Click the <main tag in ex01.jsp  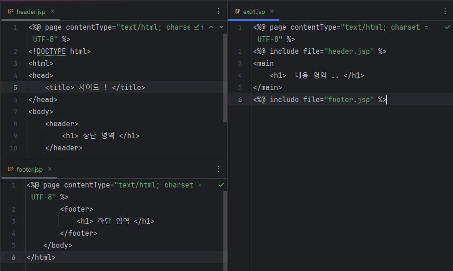(x=264, y=64)
